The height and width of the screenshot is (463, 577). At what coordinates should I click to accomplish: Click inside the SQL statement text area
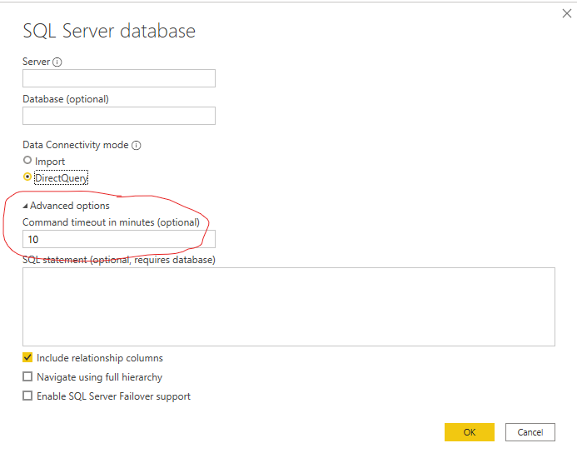click(x=289, y=307)
